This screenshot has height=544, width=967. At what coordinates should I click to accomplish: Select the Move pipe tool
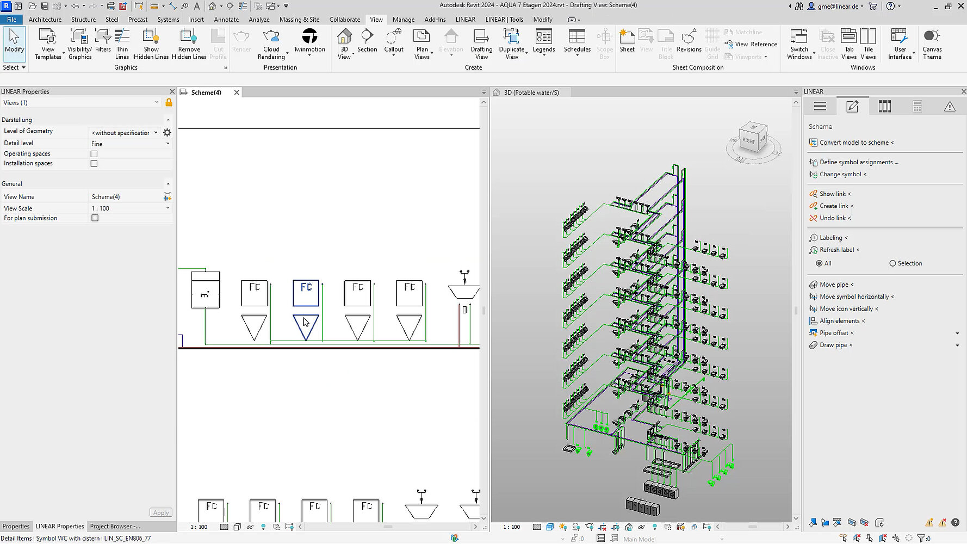click(835, 284)
